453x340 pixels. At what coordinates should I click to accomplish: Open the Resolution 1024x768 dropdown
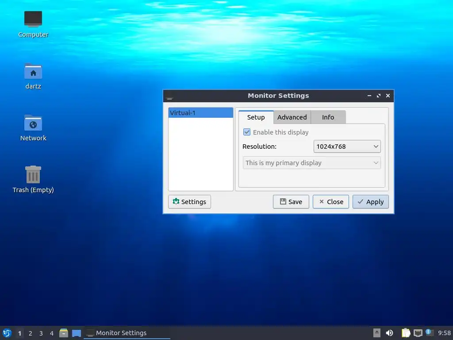(x=347, y=146)
